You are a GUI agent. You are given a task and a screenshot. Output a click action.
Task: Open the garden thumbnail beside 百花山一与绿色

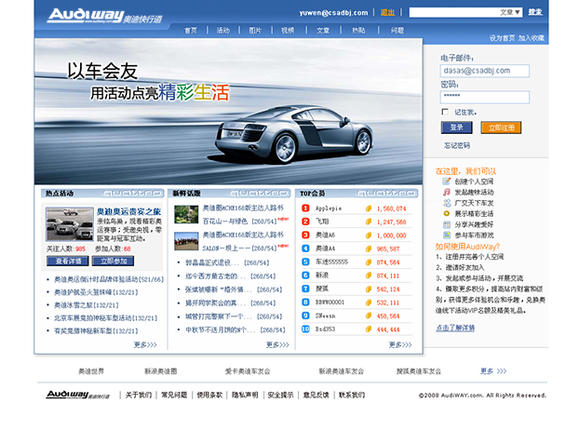(186, 214)
